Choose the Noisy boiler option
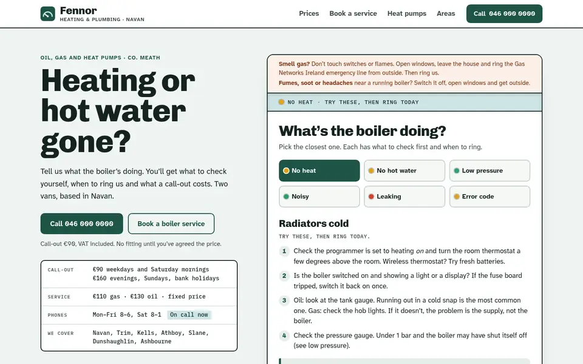Image resolution: width=583 pixels, height=364 pixels. (x=319, y=197)
